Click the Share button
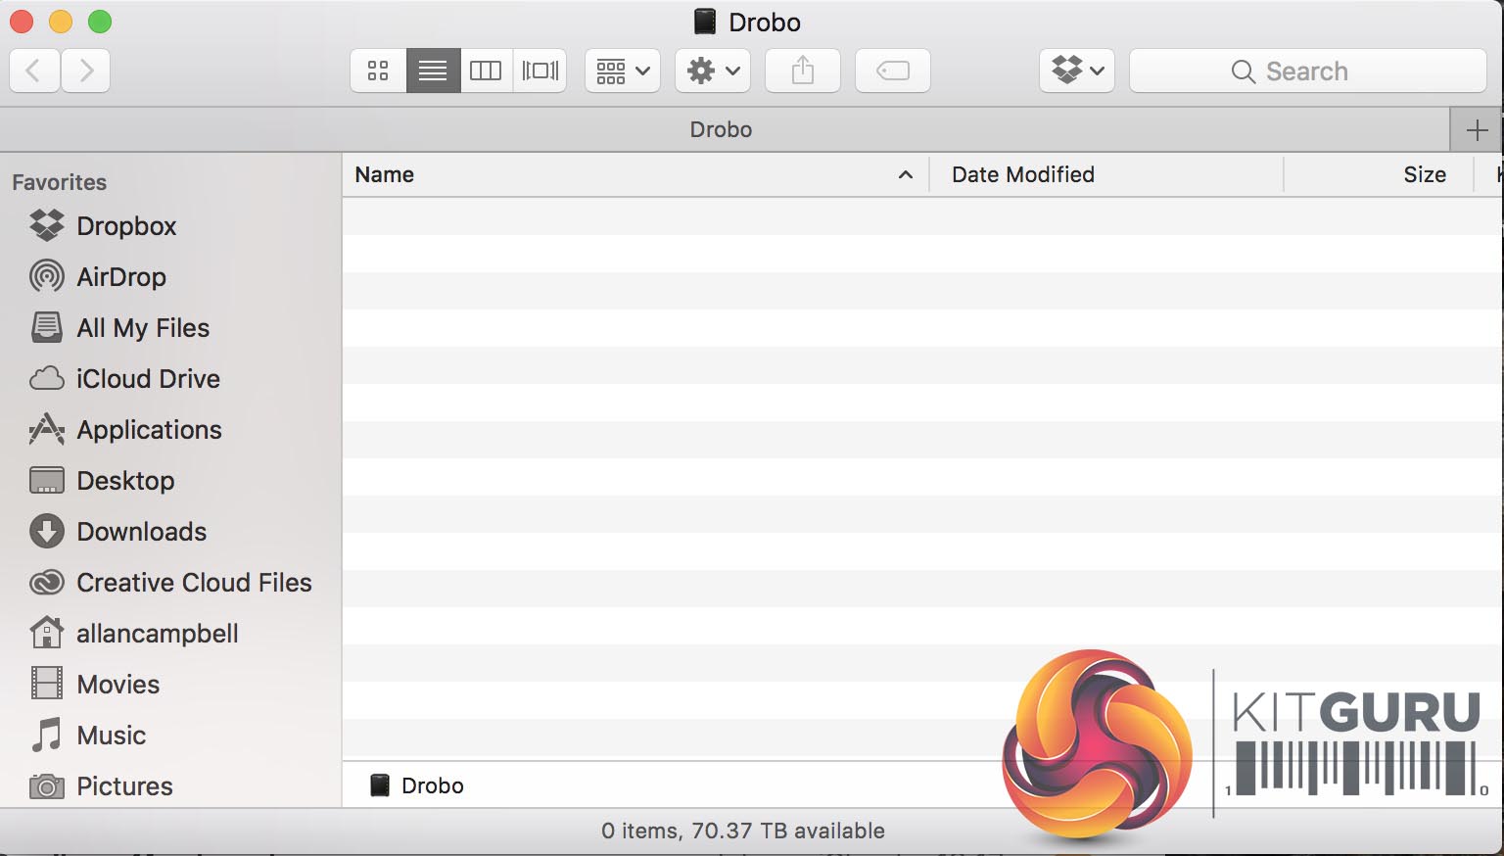 [x=803, y=71]
